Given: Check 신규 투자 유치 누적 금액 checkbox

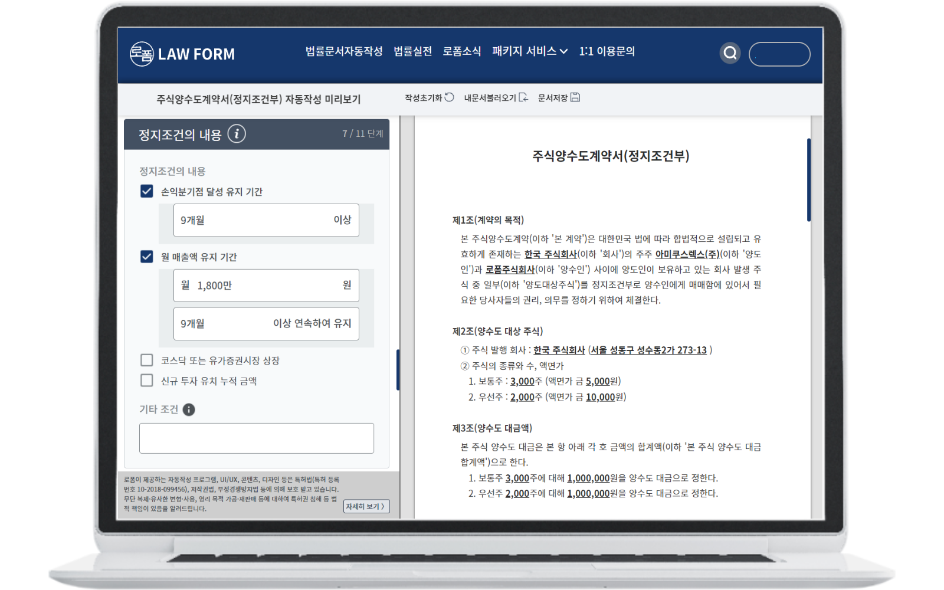Looking at the screenshot, I should click(147, 381).
